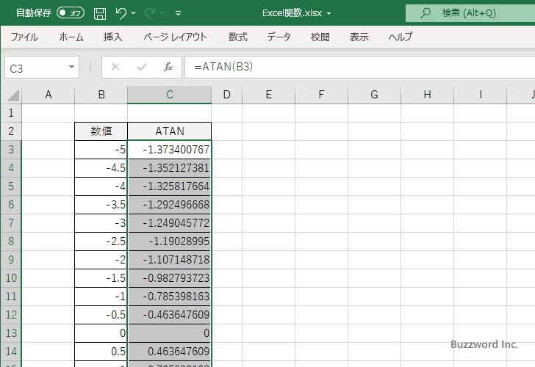The height and width of the screenshot is (367, 535).
Task: Open the ヘルプ tab
Action: pos(401,37)
